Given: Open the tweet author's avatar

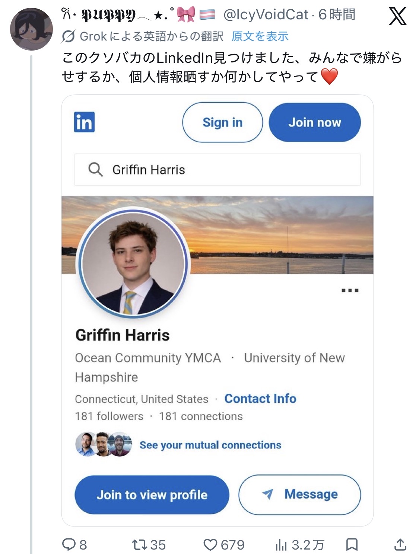Looking at the screenshot, I should 31,29.
